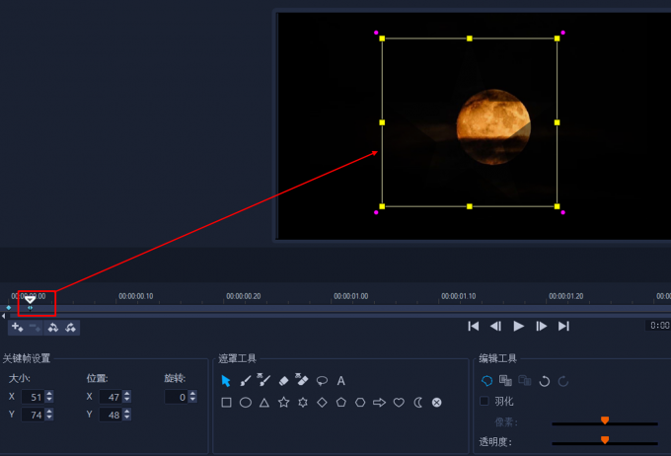Select the freehand lasso tool
The height and width of the screenshot is (456, 671).
322,381
